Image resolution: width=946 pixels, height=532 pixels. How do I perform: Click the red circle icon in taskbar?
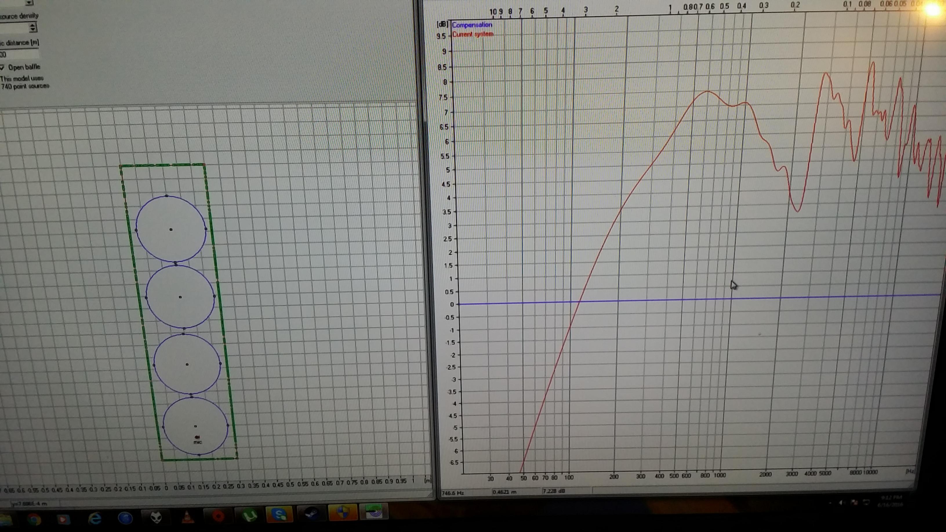tap(218, 516)
